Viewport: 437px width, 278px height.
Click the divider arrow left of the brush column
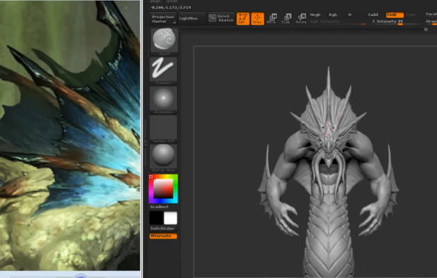tap(145, 142)
